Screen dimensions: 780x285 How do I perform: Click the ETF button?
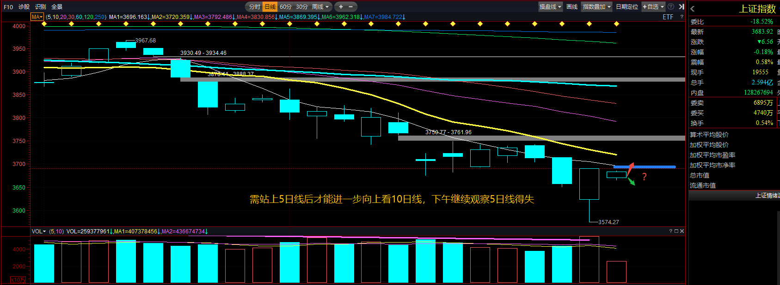pos(668,17)
